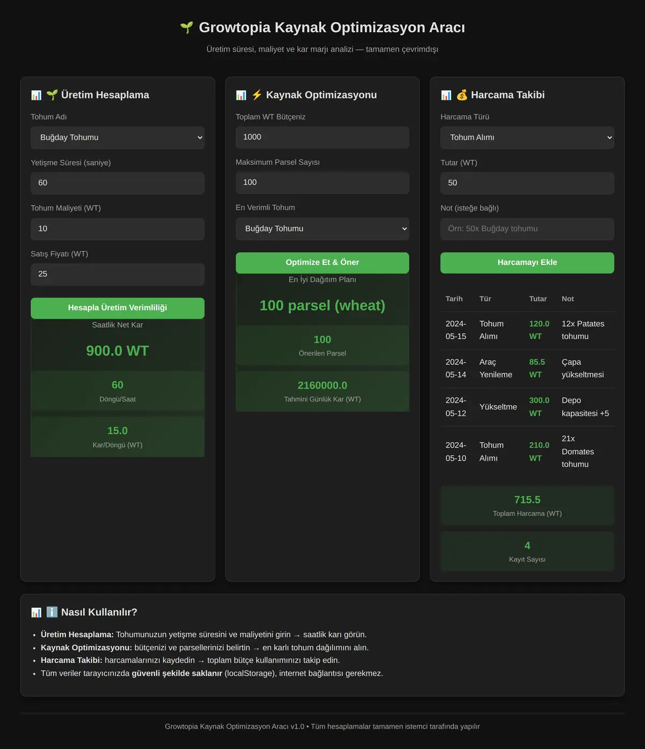
Task: Click the 15.0 Kar/Döngü value
Action: [118, 431]
